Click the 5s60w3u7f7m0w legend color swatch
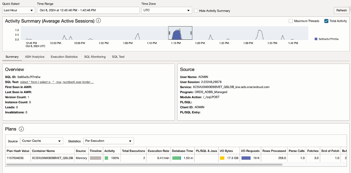351x173 pixels. pos(316,39)
